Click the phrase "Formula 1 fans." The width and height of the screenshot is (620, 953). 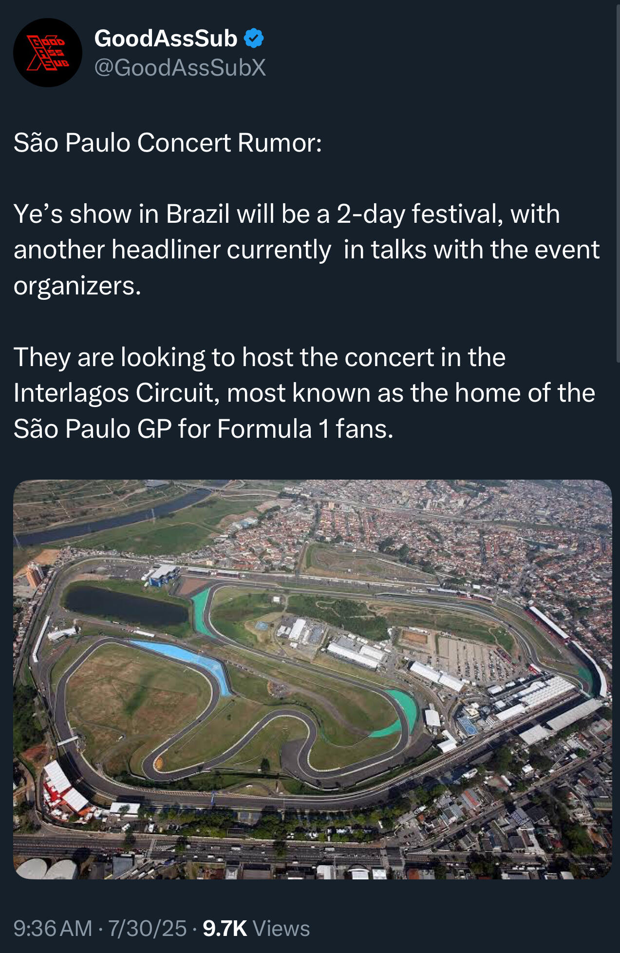305,429
